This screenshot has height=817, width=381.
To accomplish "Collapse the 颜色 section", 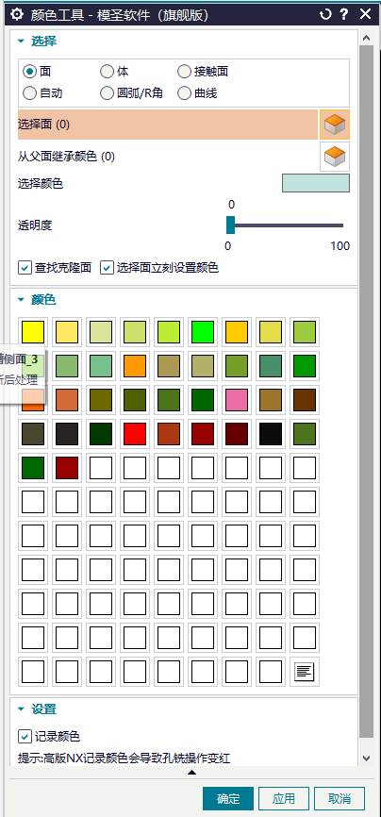I will click(22, 300).
